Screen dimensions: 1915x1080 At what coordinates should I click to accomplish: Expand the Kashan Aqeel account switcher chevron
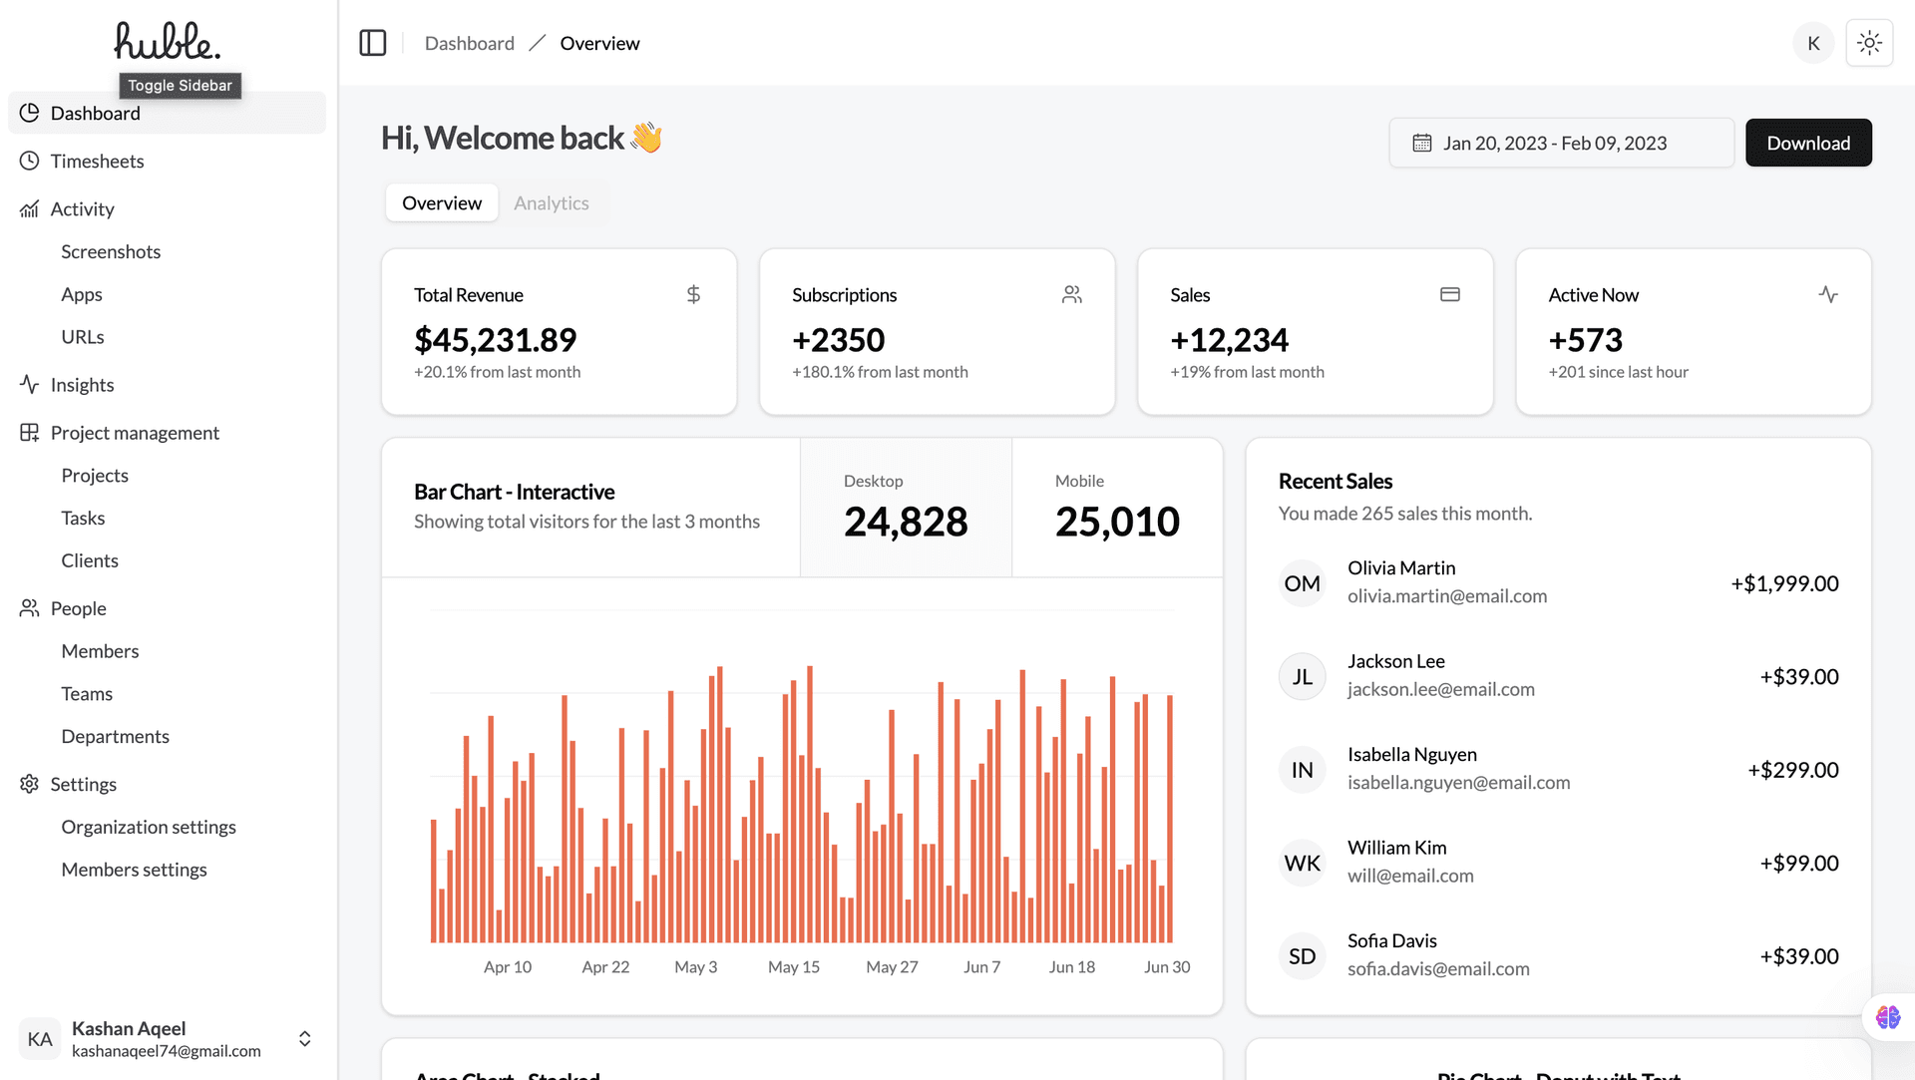tap(305, 1038)
